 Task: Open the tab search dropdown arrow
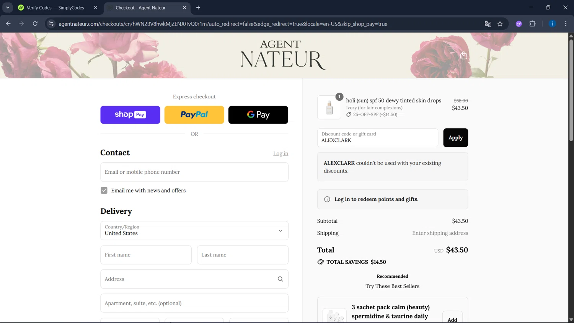(8, 8)
